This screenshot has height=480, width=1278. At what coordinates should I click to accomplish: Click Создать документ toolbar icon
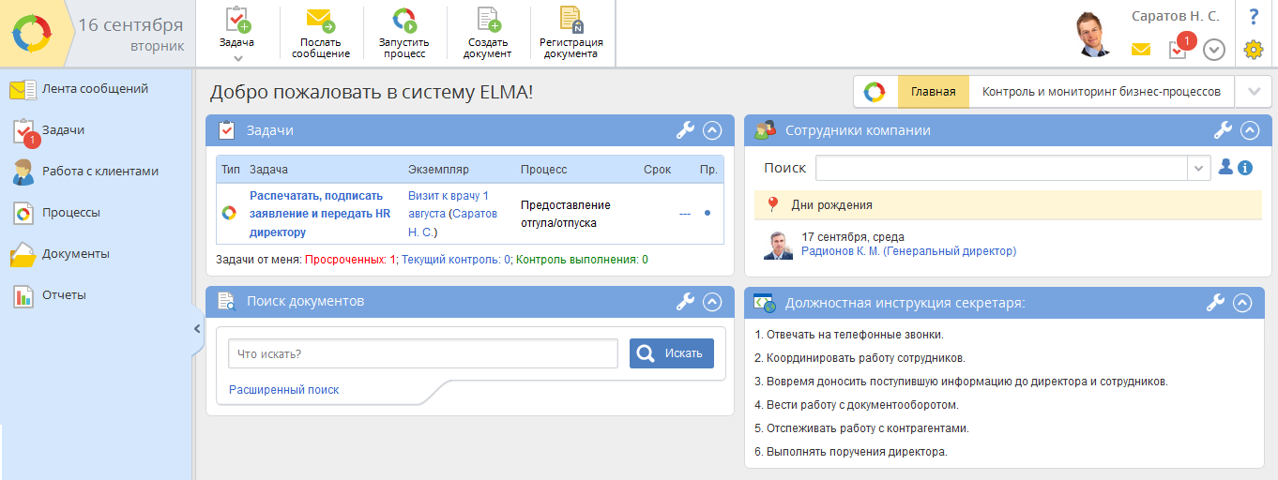pos(489,34)
